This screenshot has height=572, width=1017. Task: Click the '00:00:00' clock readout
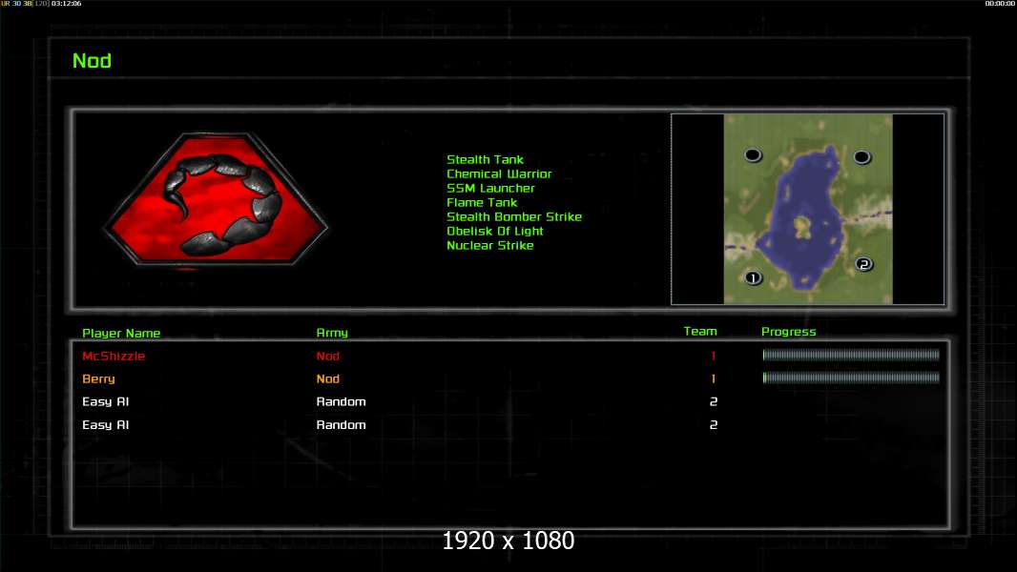pos(1000,4)
